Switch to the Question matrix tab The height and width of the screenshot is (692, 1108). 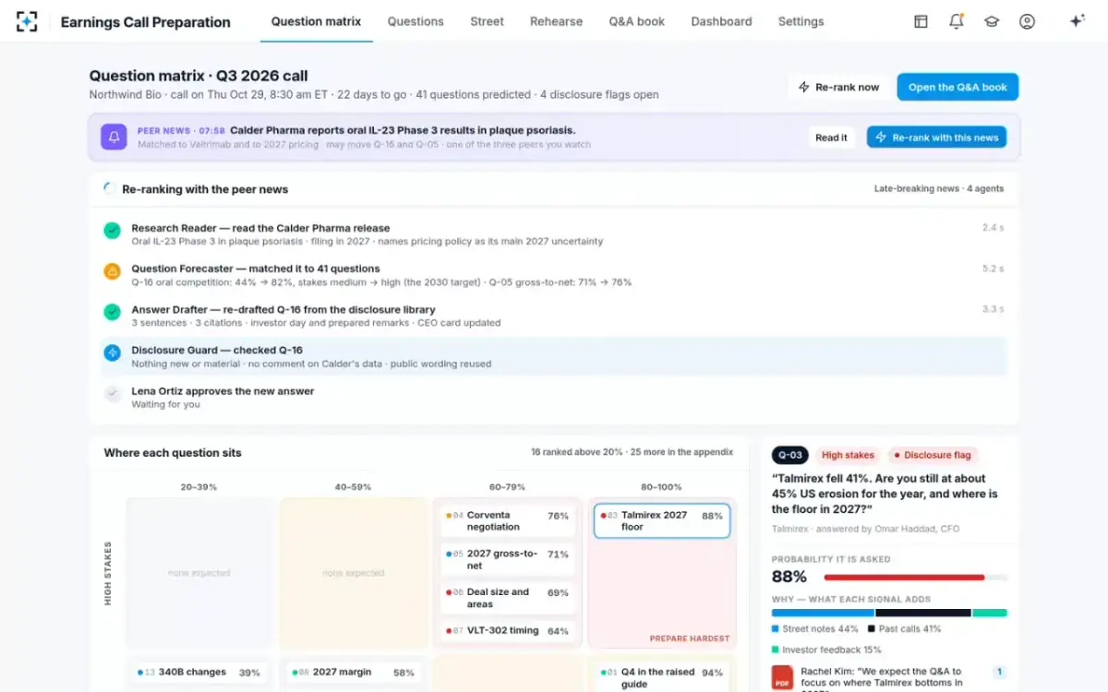click(x=316, y=21)
